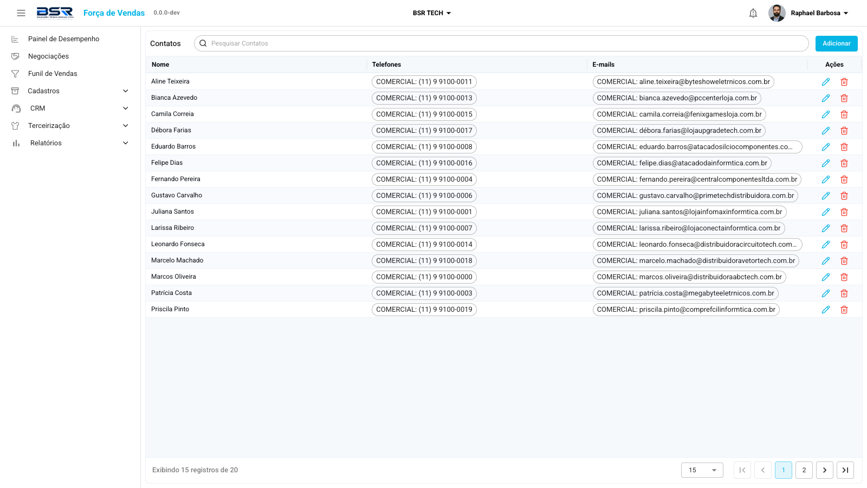
Task: Edit contact Felipe Dias
Action: tap(826, 163)
